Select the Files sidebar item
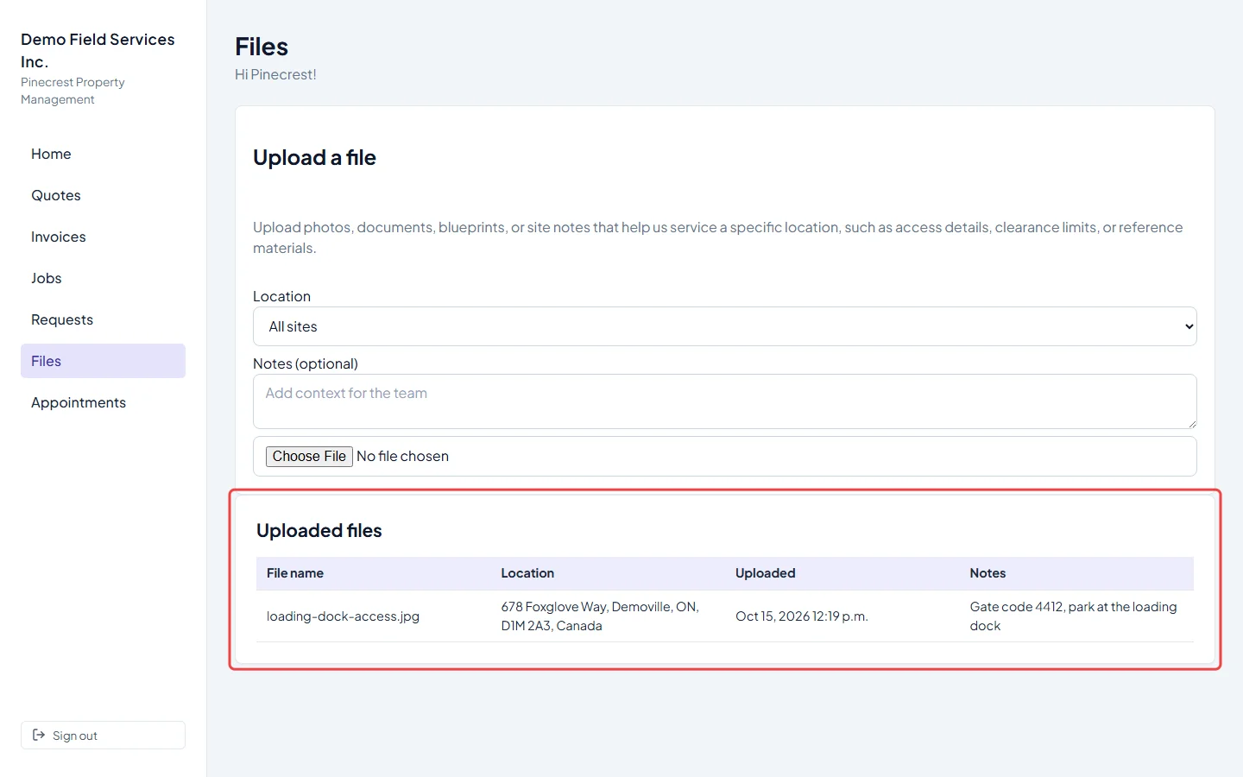Image resolution: width=1243 pixels, height=777 pixels. pyautogui.click(x=103, y=361)
